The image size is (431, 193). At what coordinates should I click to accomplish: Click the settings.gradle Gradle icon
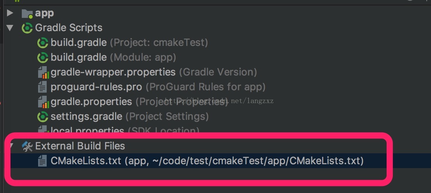(x=43, y=117)
